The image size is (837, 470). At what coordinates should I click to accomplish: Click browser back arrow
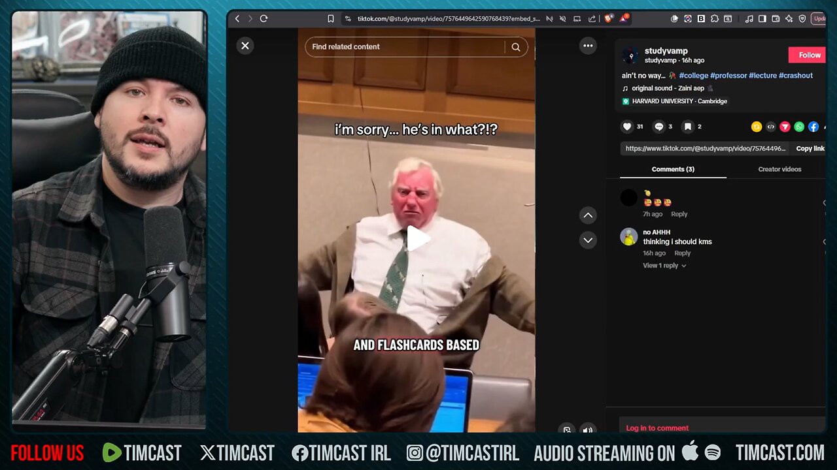click(x=237, y=19)
